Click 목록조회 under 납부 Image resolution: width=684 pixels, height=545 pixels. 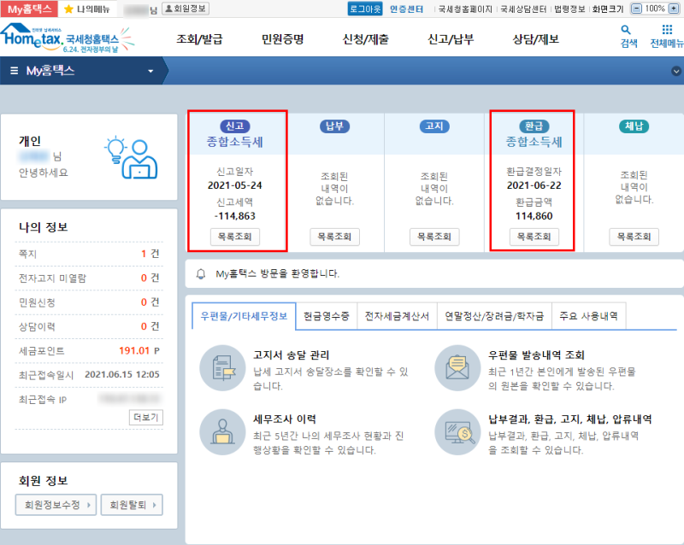tap(334, 237)
